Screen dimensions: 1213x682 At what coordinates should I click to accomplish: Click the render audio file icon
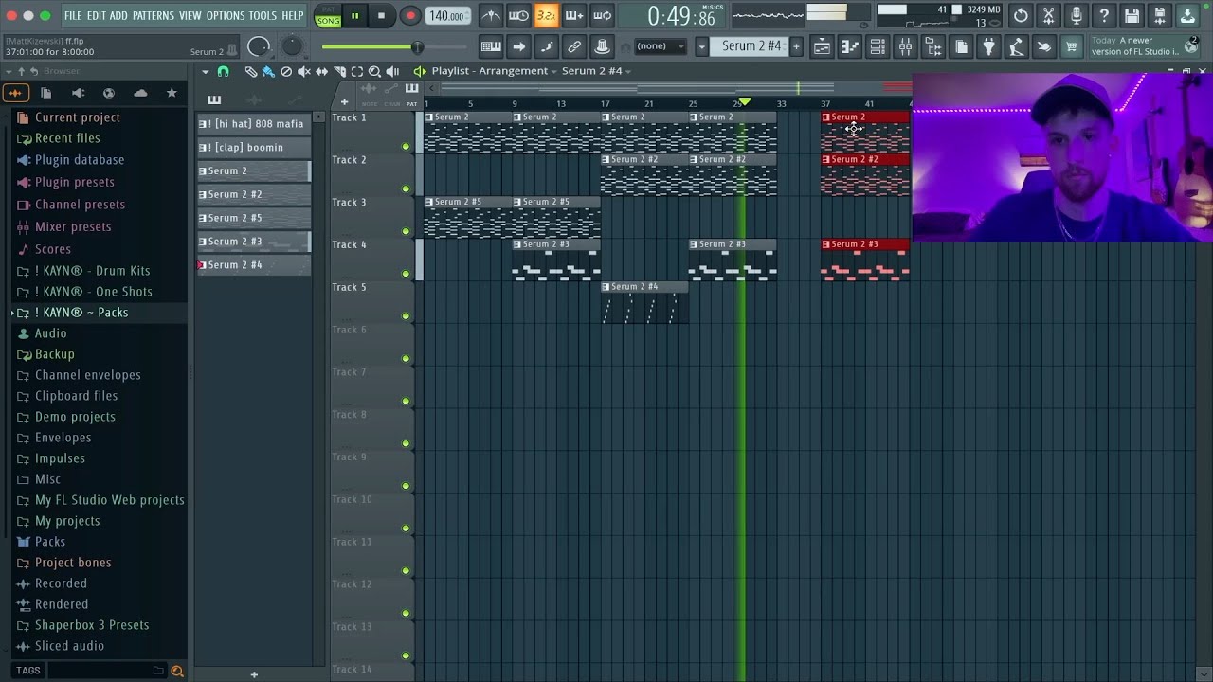click(1159, 15)
